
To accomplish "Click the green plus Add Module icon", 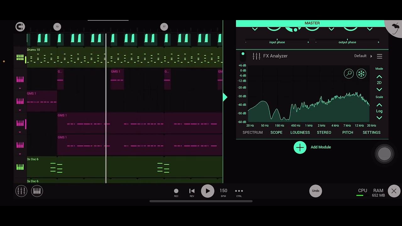I will click(300, 147).
